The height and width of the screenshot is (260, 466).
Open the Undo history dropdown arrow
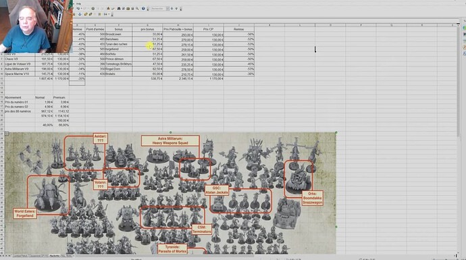[82, 8]
